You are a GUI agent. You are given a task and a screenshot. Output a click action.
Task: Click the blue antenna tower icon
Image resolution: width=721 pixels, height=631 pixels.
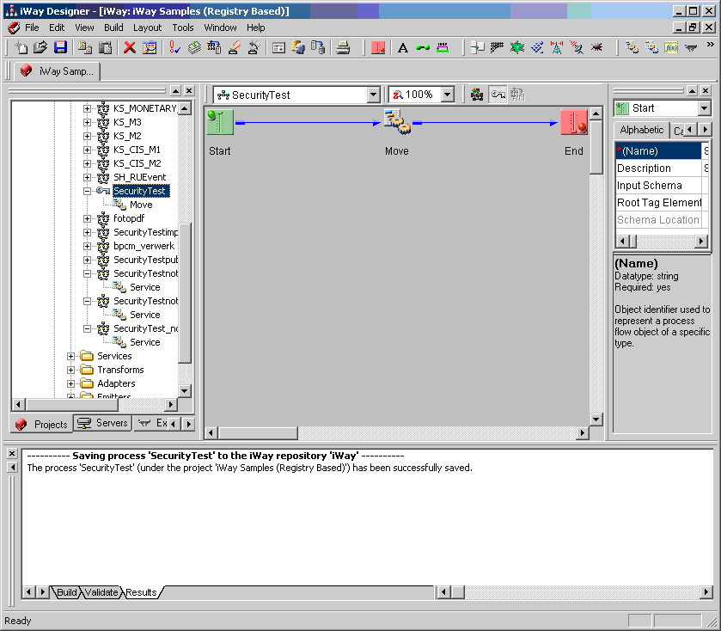point(557,47)
